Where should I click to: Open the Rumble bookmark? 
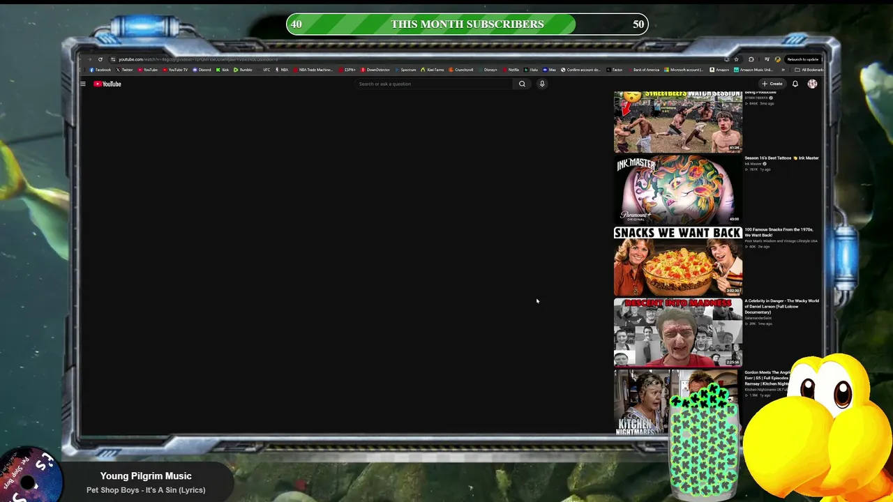point(243,70)
